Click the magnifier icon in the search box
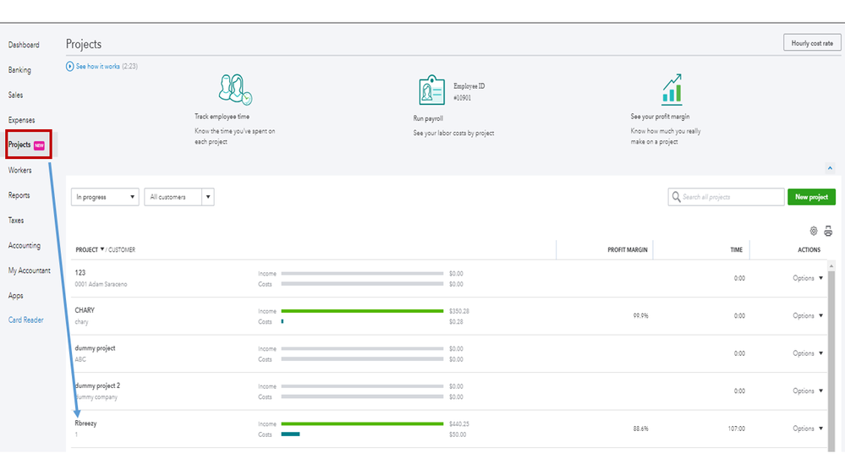 (676, 197)
